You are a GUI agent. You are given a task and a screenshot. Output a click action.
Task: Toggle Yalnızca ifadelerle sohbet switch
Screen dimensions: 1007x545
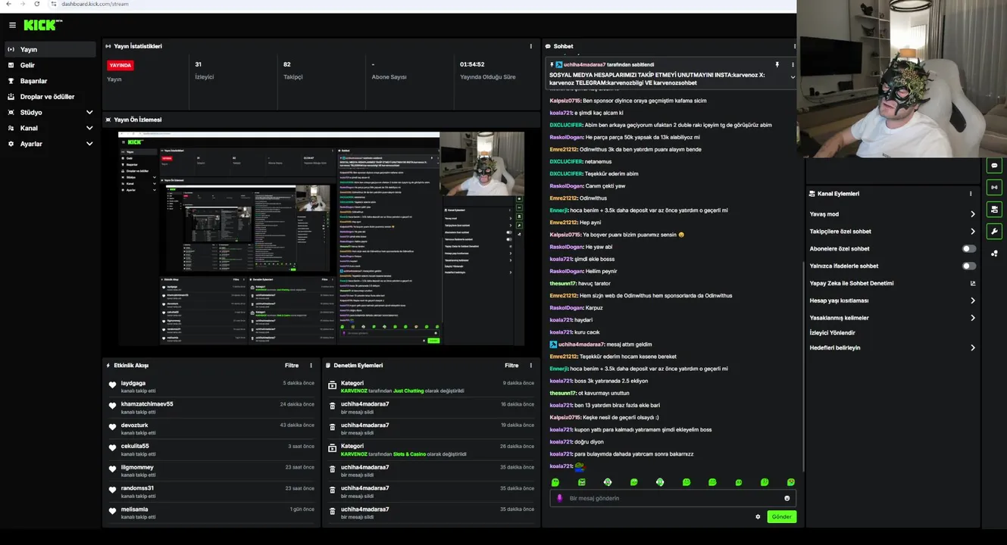[x=969, y=266]
